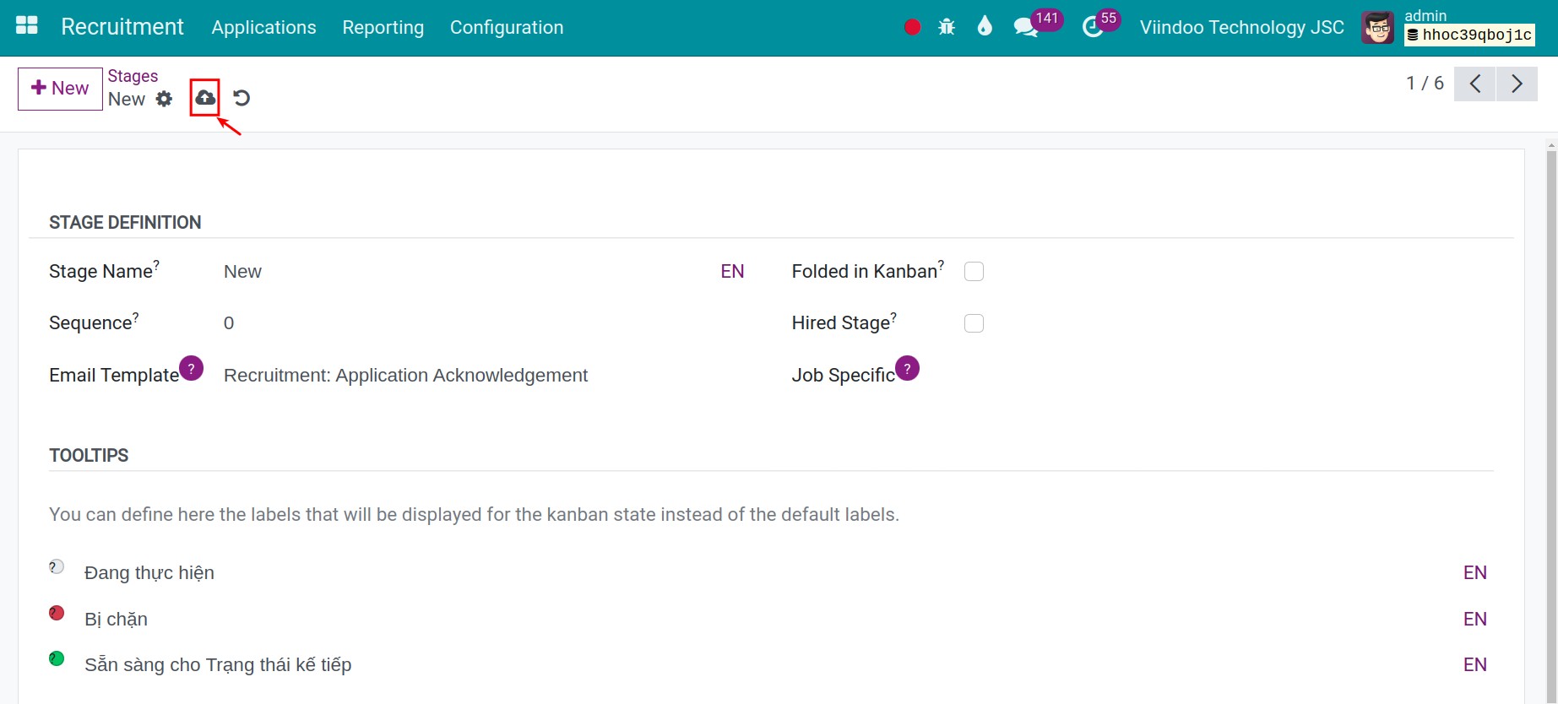This screenshot has width=1558, height=704.
Task: Click the cloud save record icon
Action: (x=205, y=98)
